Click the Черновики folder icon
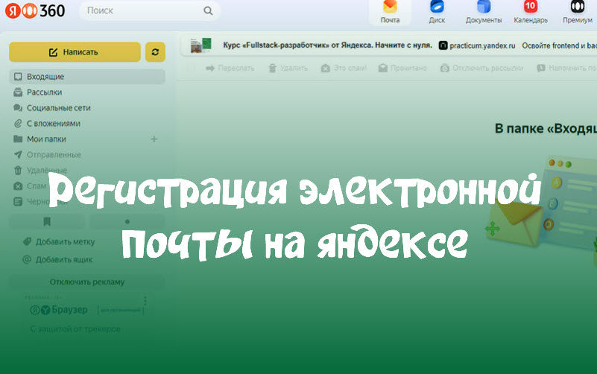The width and height of the screenshot is (597, 374). (x=18, y=202)
